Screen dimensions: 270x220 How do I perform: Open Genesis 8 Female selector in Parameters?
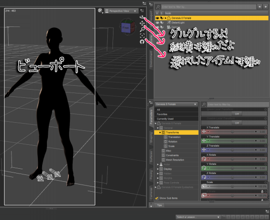tap(176, 104)
